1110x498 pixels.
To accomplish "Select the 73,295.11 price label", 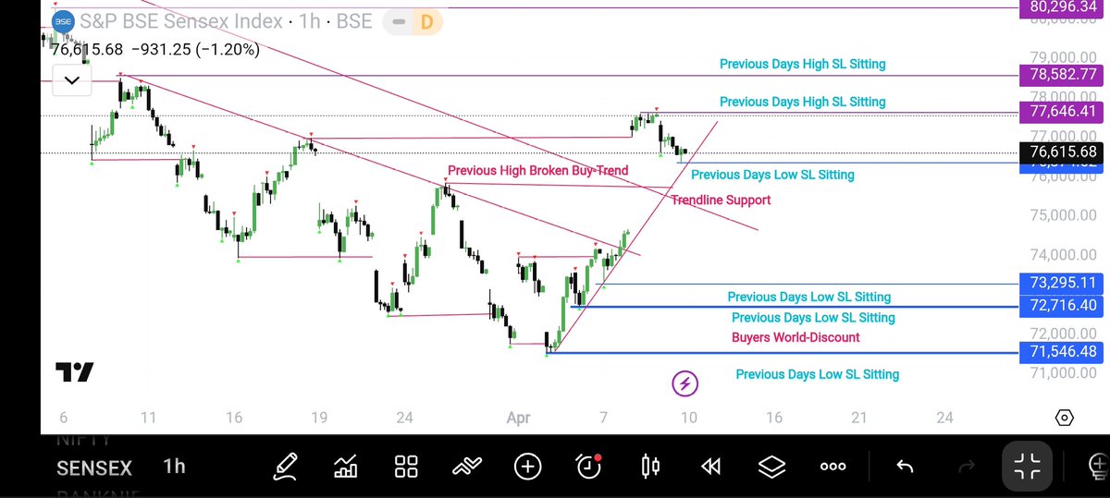I will tap(1063, 283).
